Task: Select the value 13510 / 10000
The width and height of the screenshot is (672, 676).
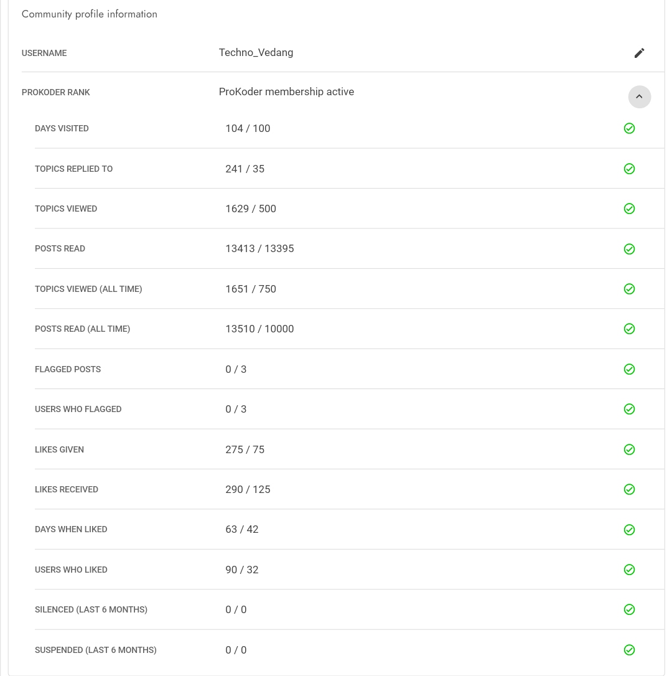Action: coord(259,329)
